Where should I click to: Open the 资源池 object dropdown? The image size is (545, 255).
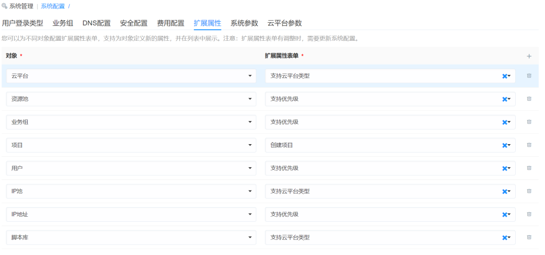(131, 99)
